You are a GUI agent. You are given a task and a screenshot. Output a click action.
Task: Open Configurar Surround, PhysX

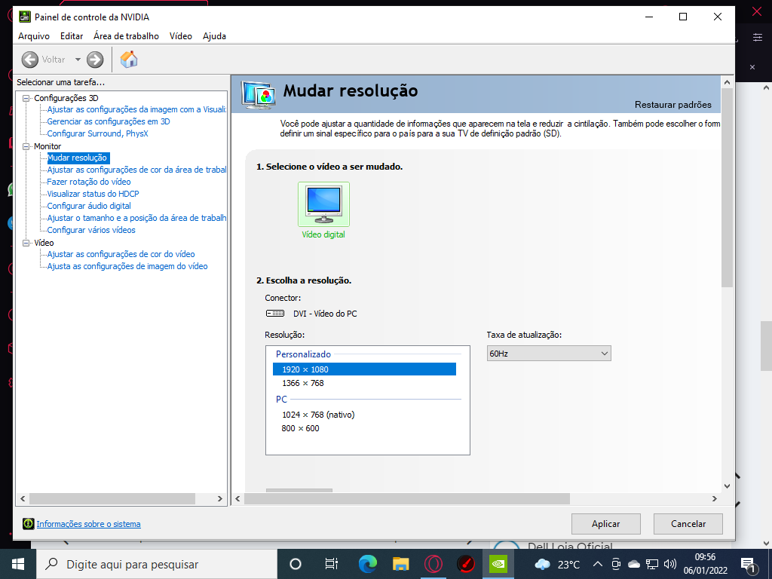pyautogui.click(x=97, y=133)
